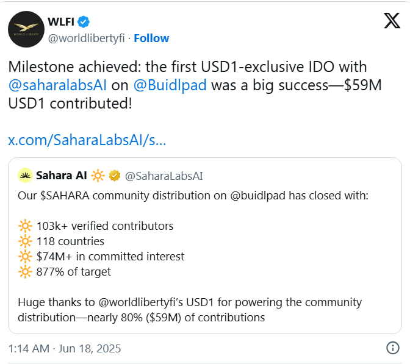Visit the x.com/SaharaLabsAI/s… link
The width and height of the screenshot is (410, 364).
87,140
